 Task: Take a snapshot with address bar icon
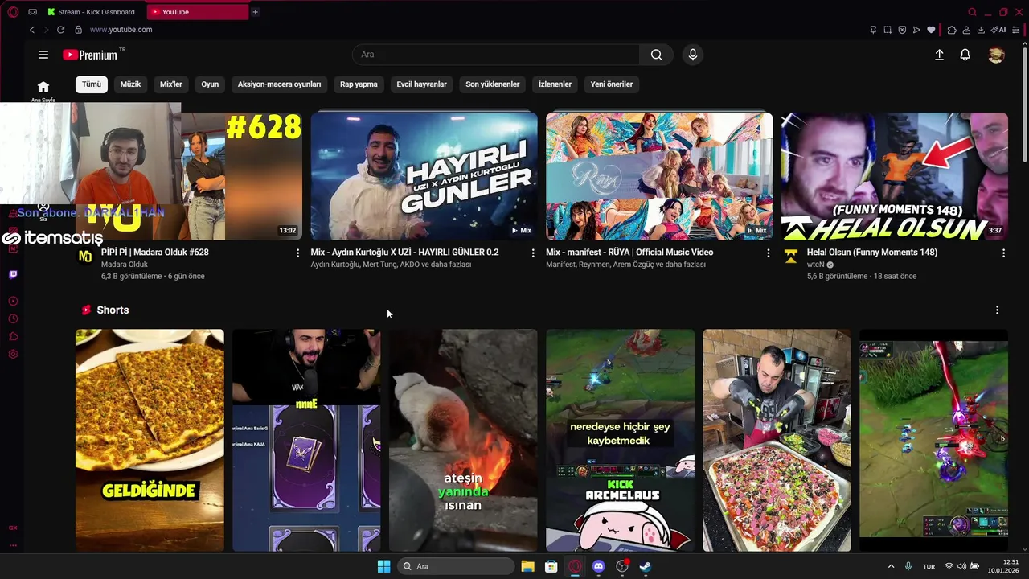(888, 30)
